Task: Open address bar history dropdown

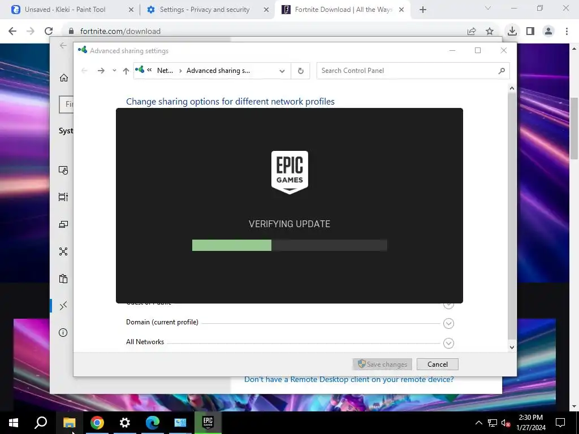Action: pyautogui.click(x=282, y=71)
